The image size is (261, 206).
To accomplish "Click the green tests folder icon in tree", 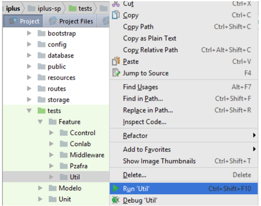I will point(42,111).
